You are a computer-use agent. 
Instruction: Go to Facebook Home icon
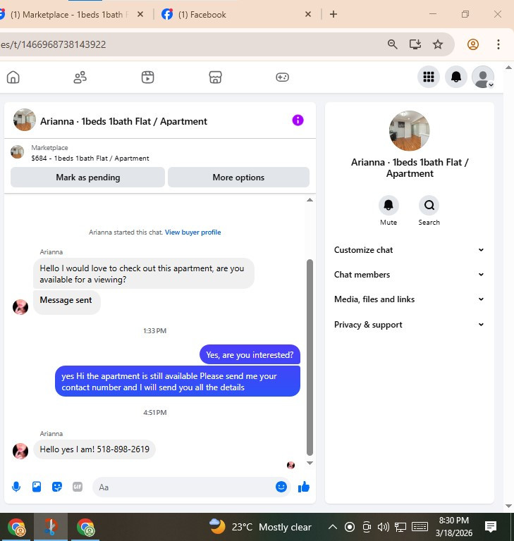[13, 77]
